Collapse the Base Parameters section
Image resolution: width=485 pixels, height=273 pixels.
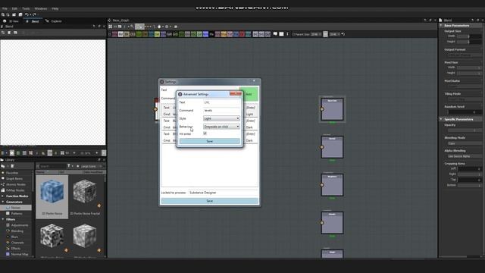pos(441,25)
